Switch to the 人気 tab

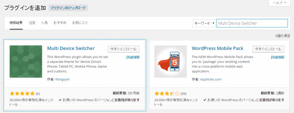(x=45, y=23)
